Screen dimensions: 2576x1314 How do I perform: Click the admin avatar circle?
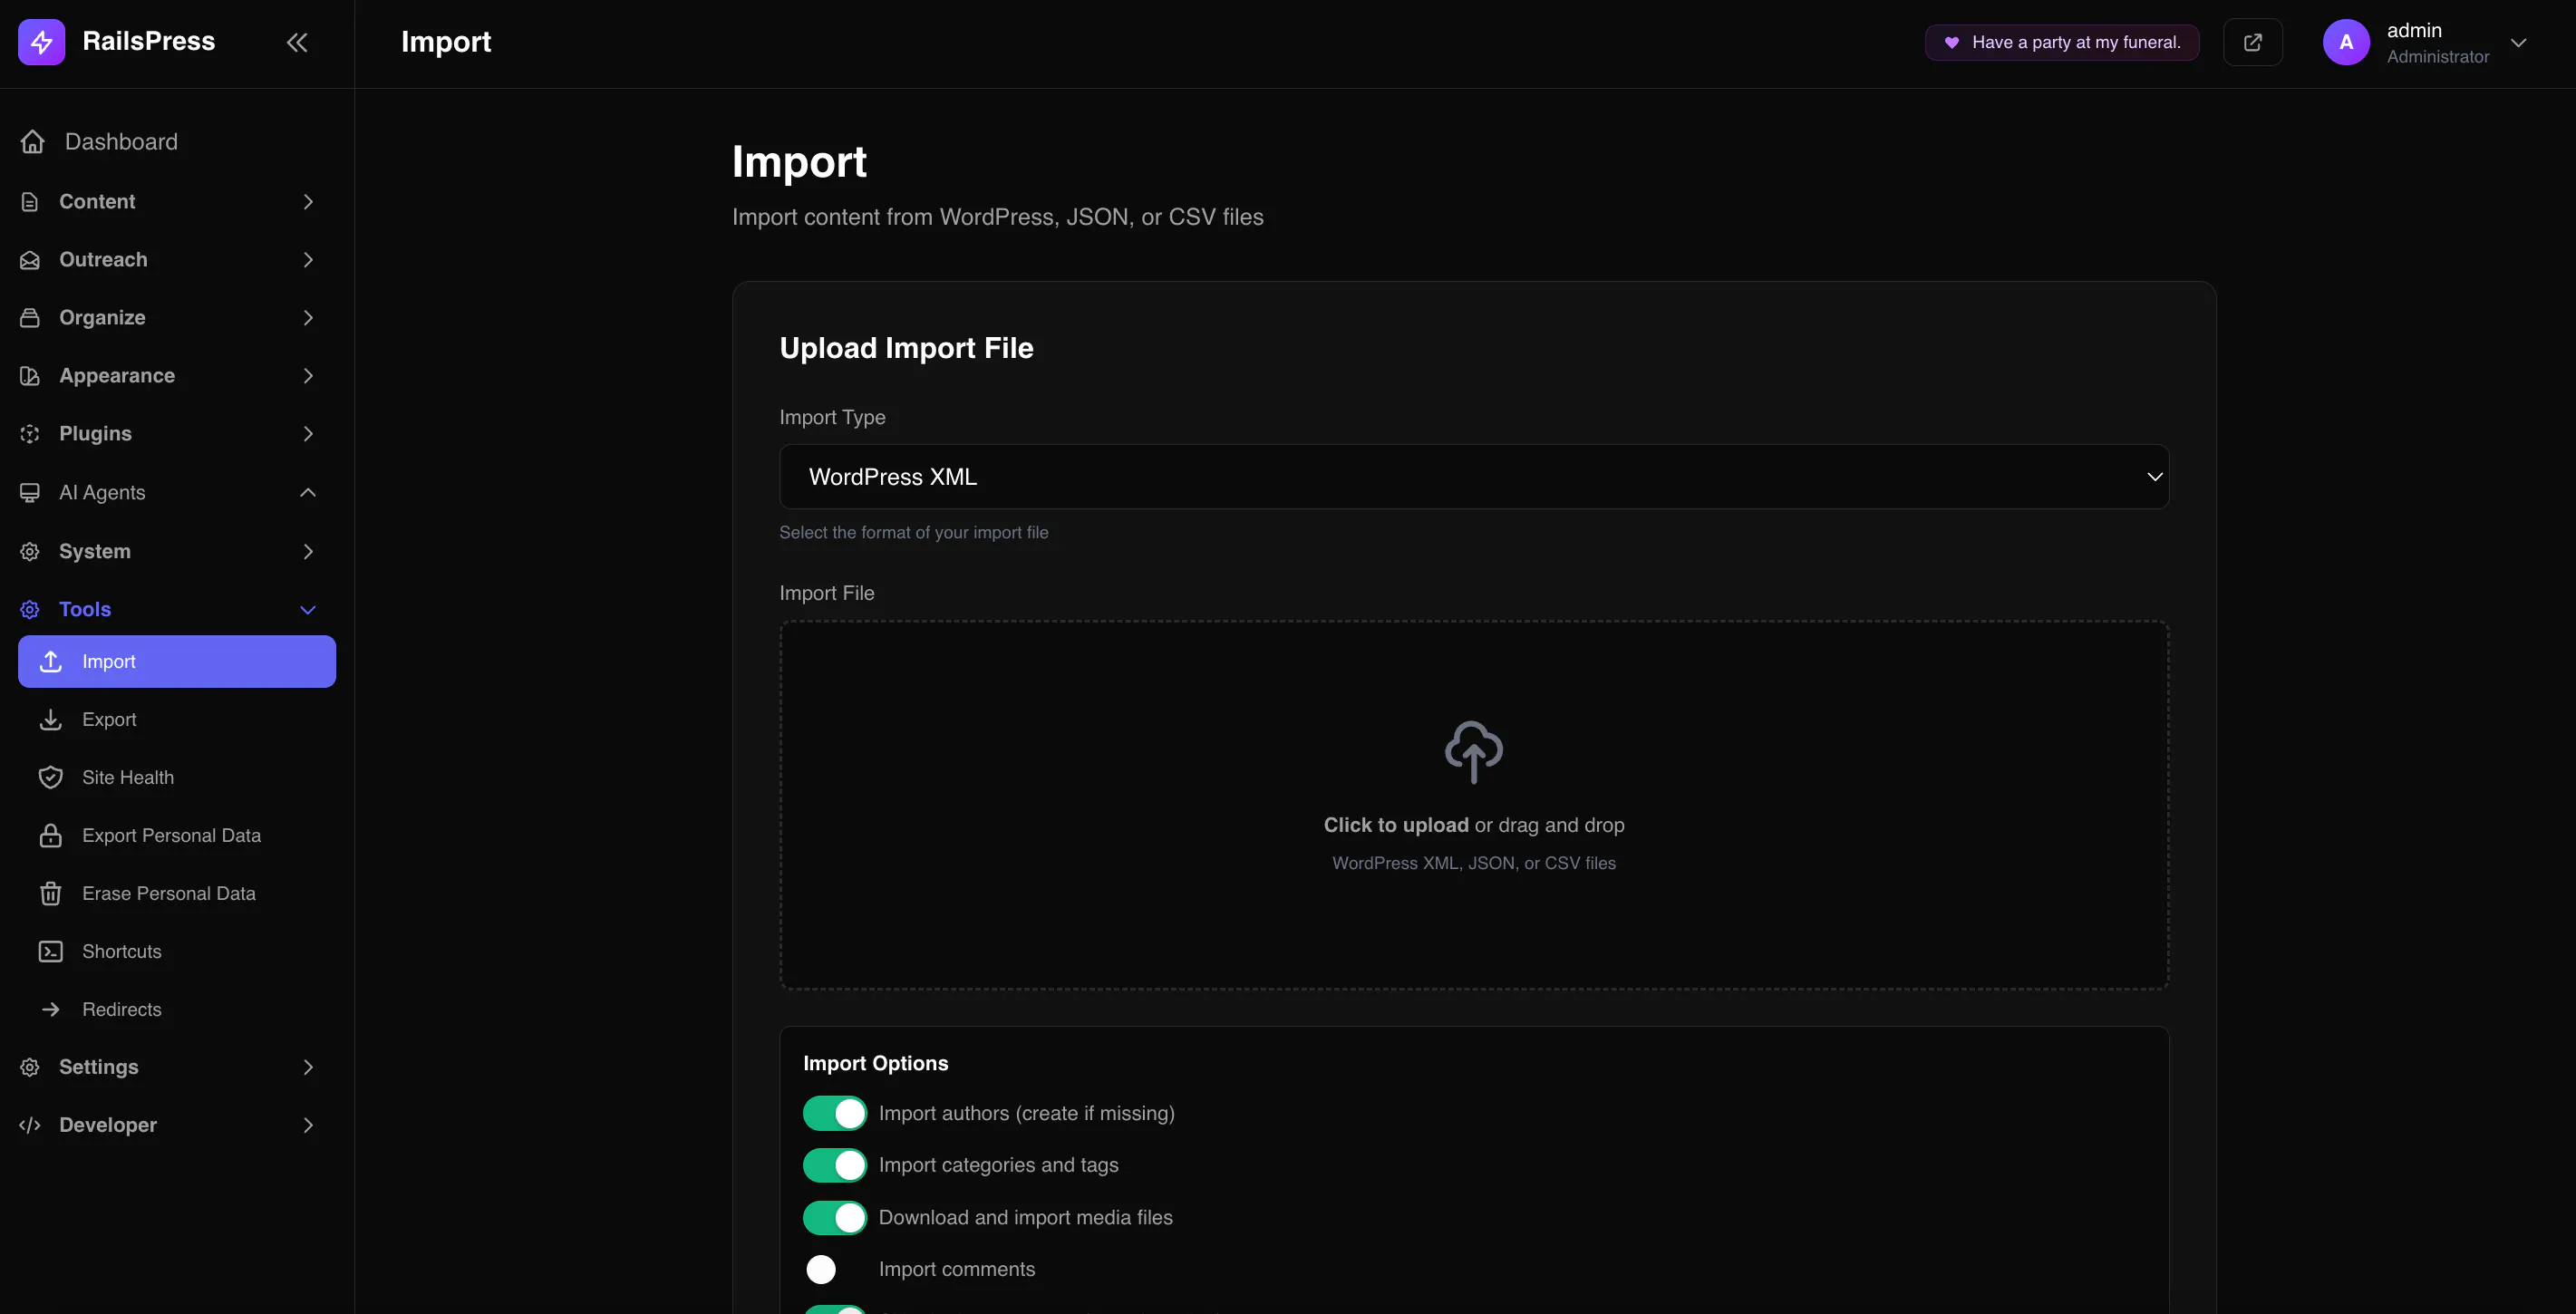(x=2346, y=42)
